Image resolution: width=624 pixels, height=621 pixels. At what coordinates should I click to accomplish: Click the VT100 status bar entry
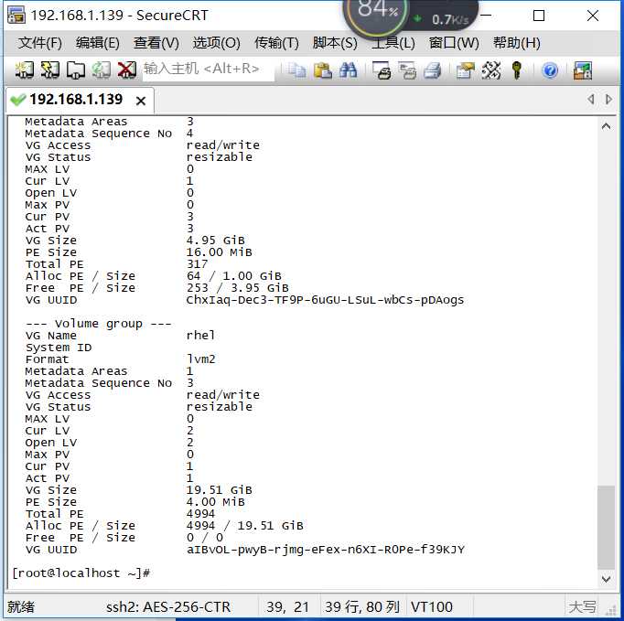tap(431, 607)
